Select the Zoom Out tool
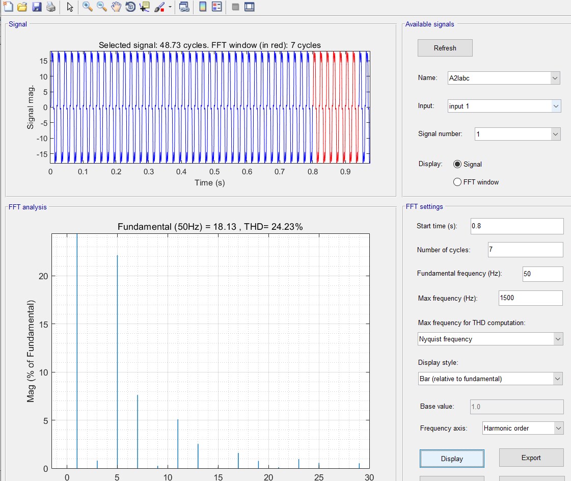This screenshot has width=571, height=481. tap(100, 7)
